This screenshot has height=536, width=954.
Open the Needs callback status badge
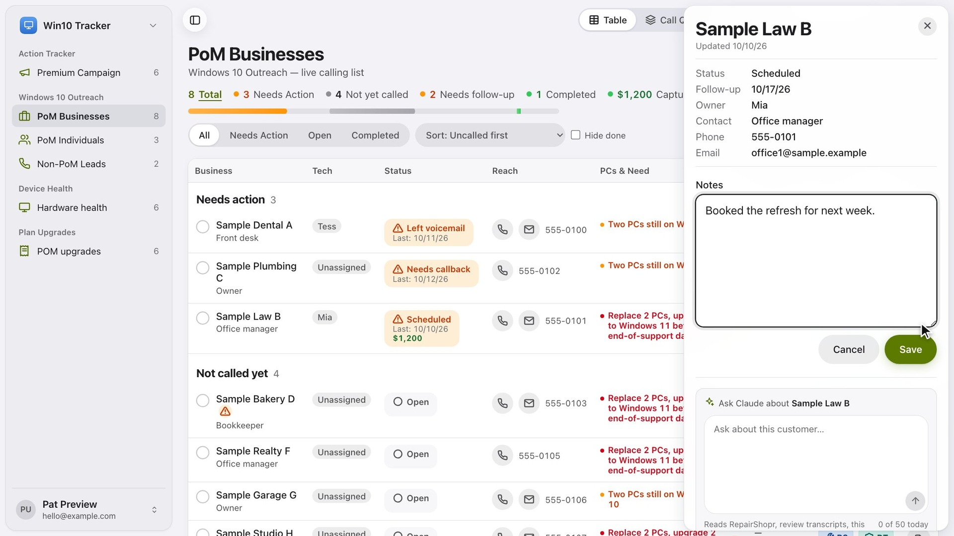pyautogui.click(x=431, y=273)
